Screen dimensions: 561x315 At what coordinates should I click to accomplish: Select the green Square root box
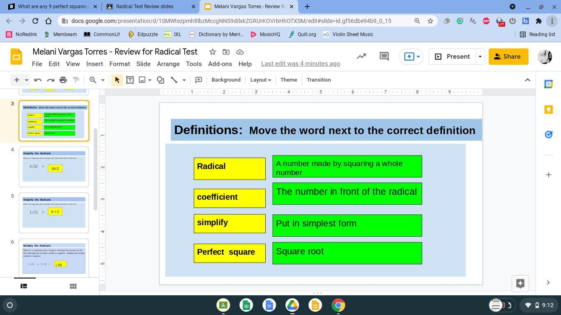coord(347,253)
